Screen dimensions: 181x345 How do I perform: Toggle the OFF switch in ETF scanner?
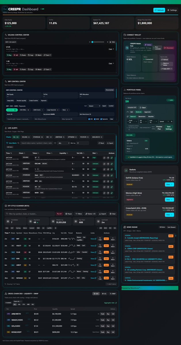[x=60, y=214]
